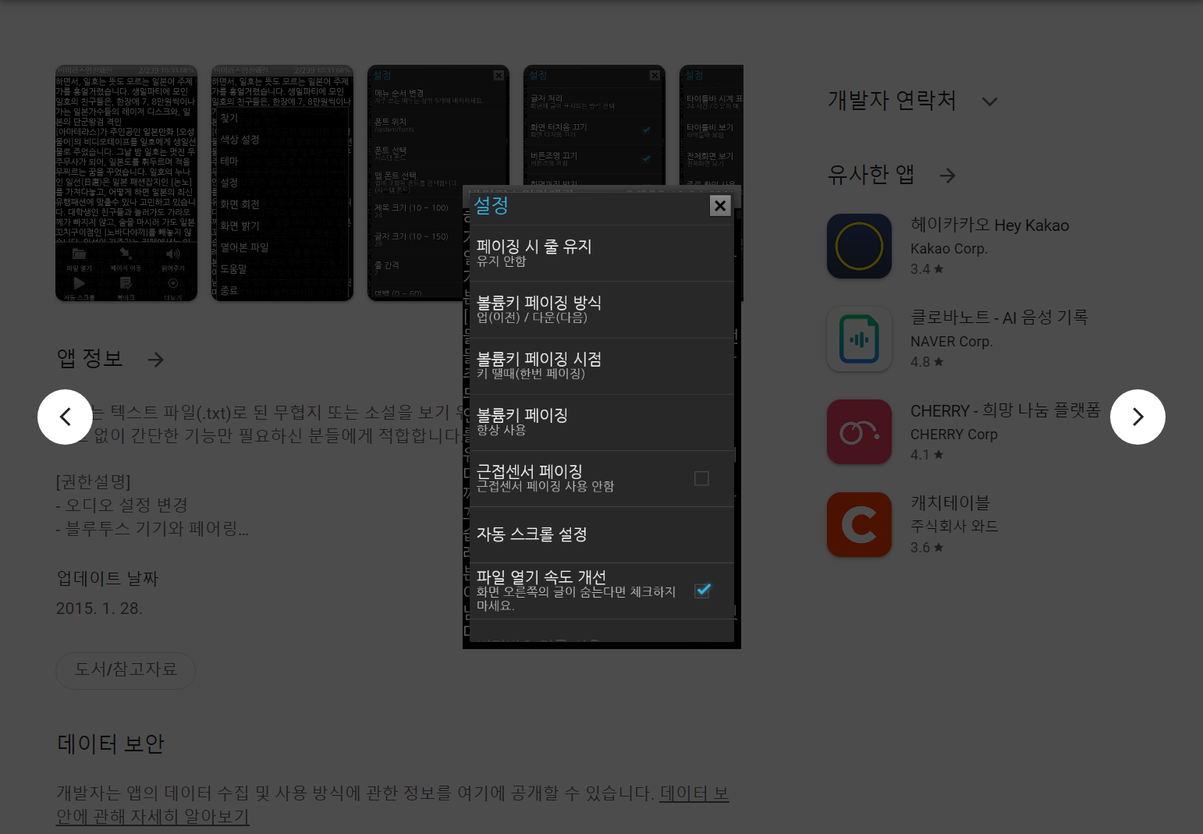This screenshot has height=834, width=1203.
Task: Open the first reader text screenshot thumbnail
Action: point(126,183)
